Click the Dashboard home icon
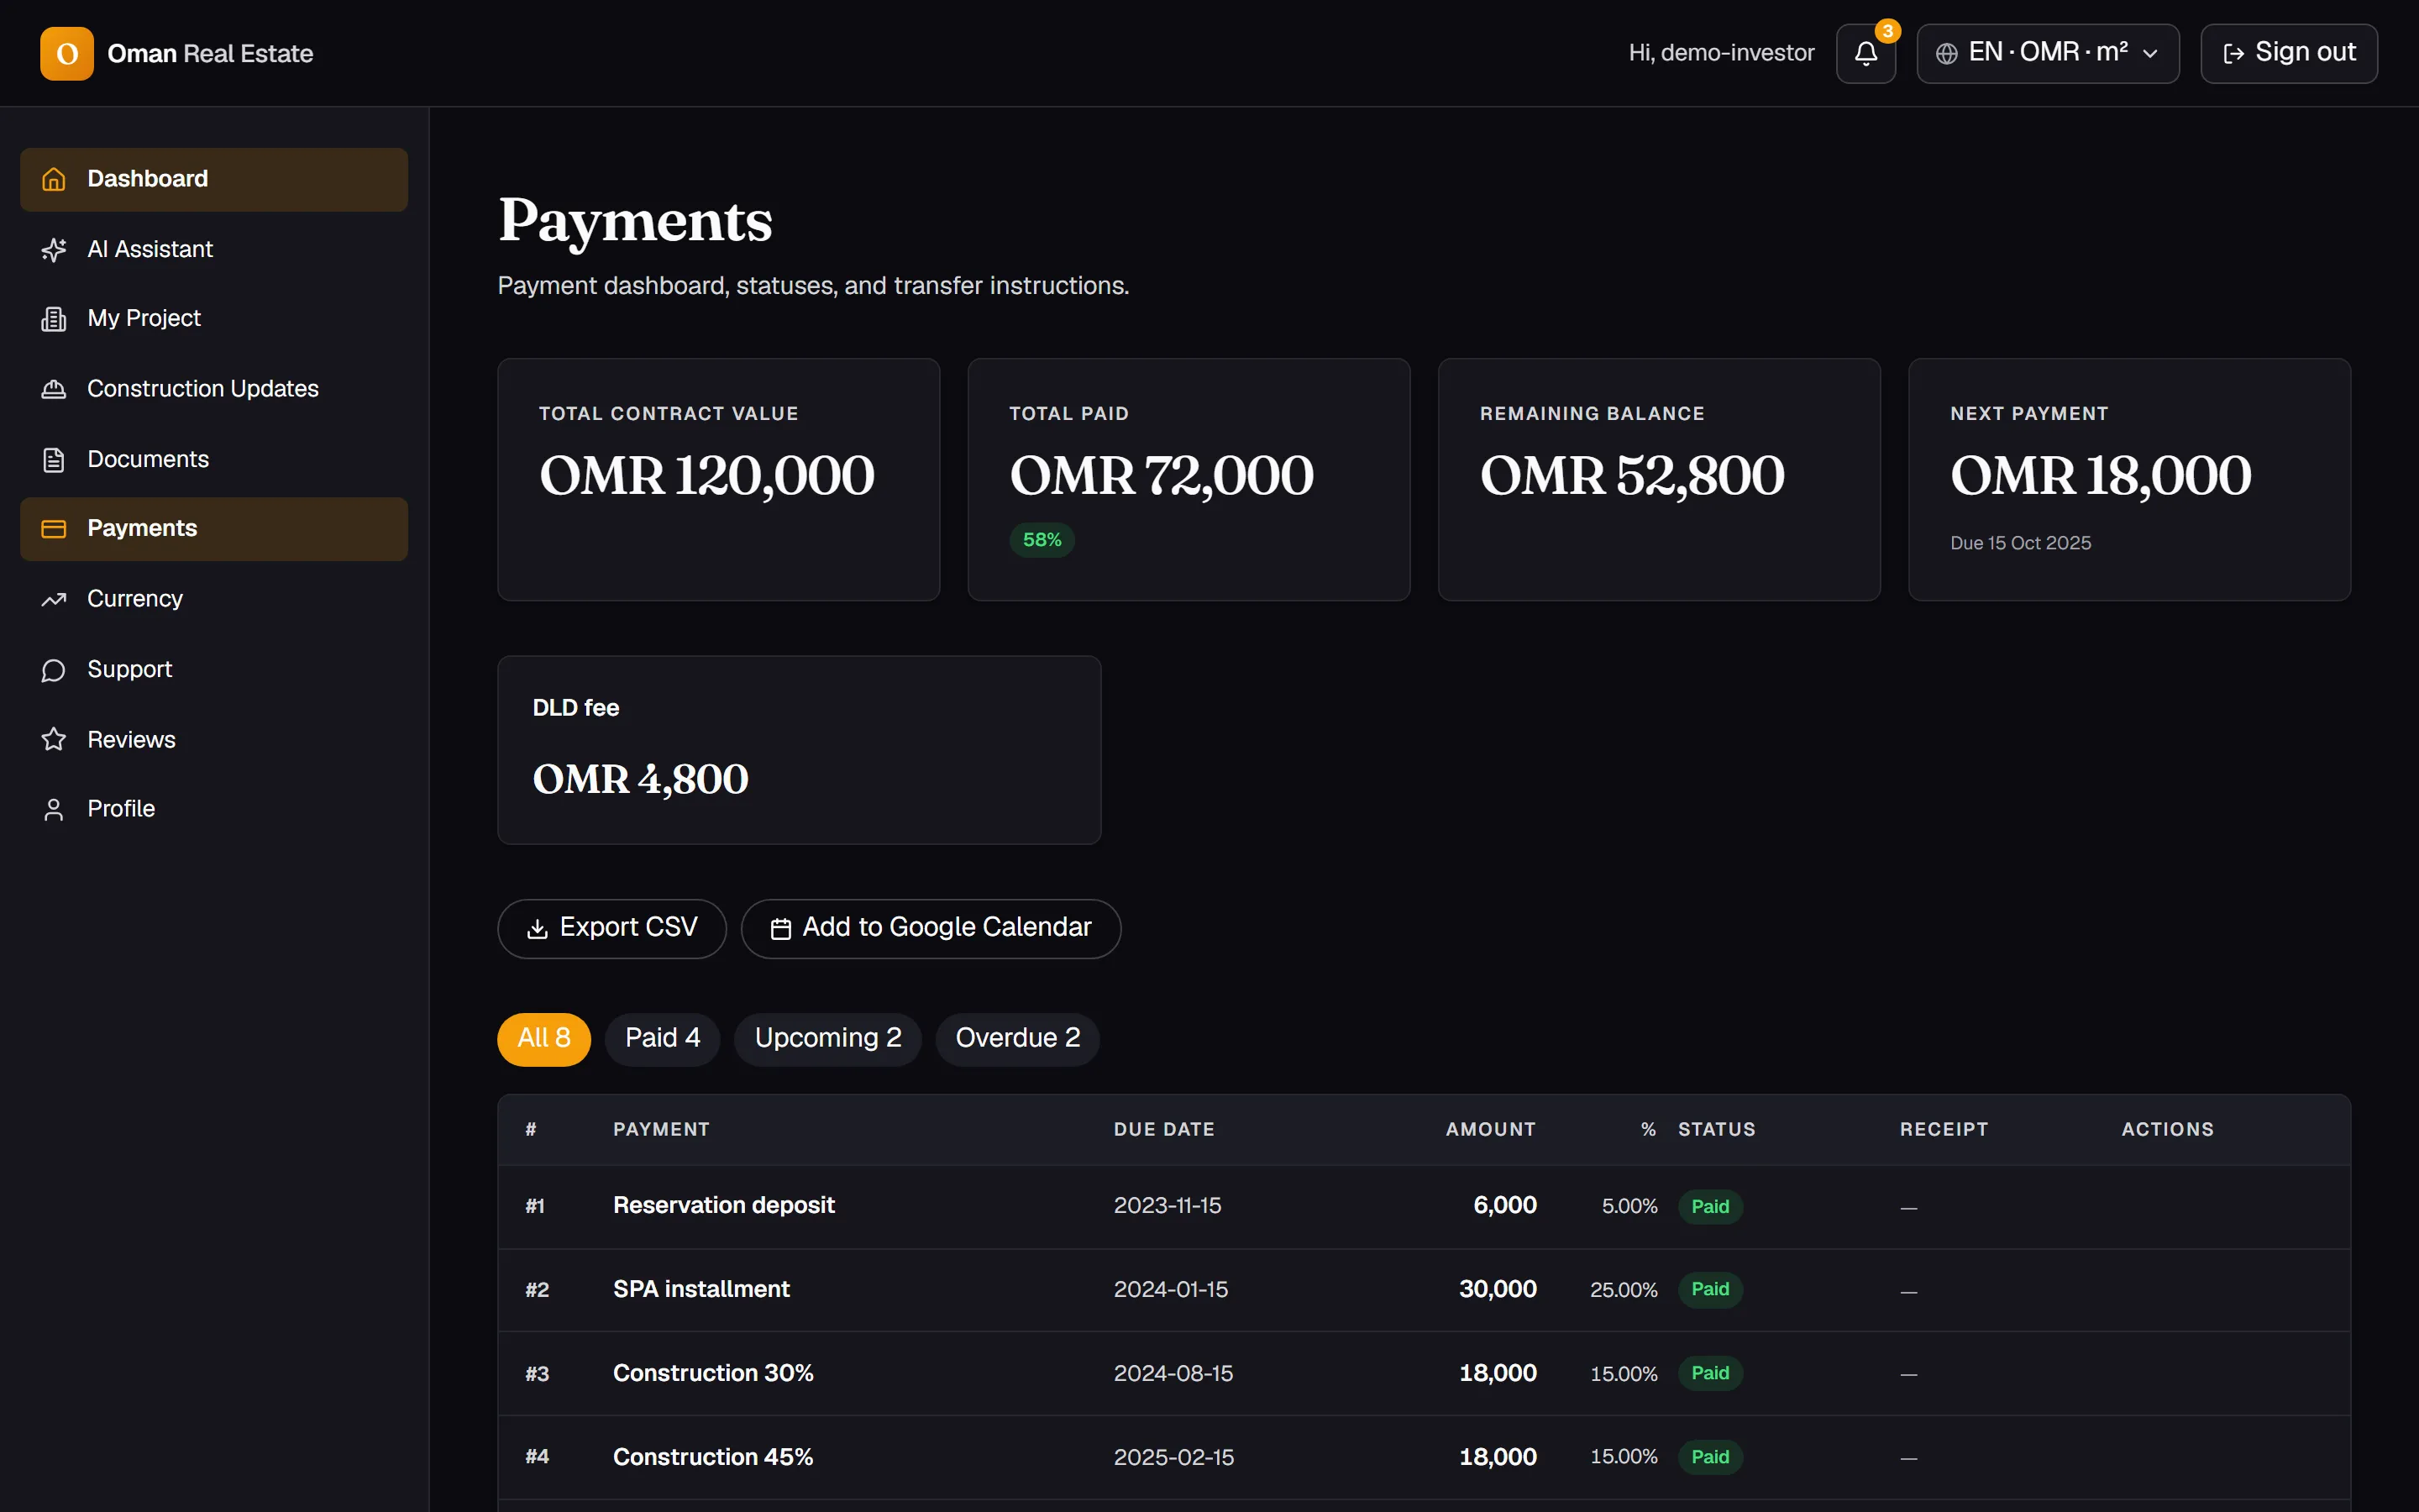 [54, 179]
